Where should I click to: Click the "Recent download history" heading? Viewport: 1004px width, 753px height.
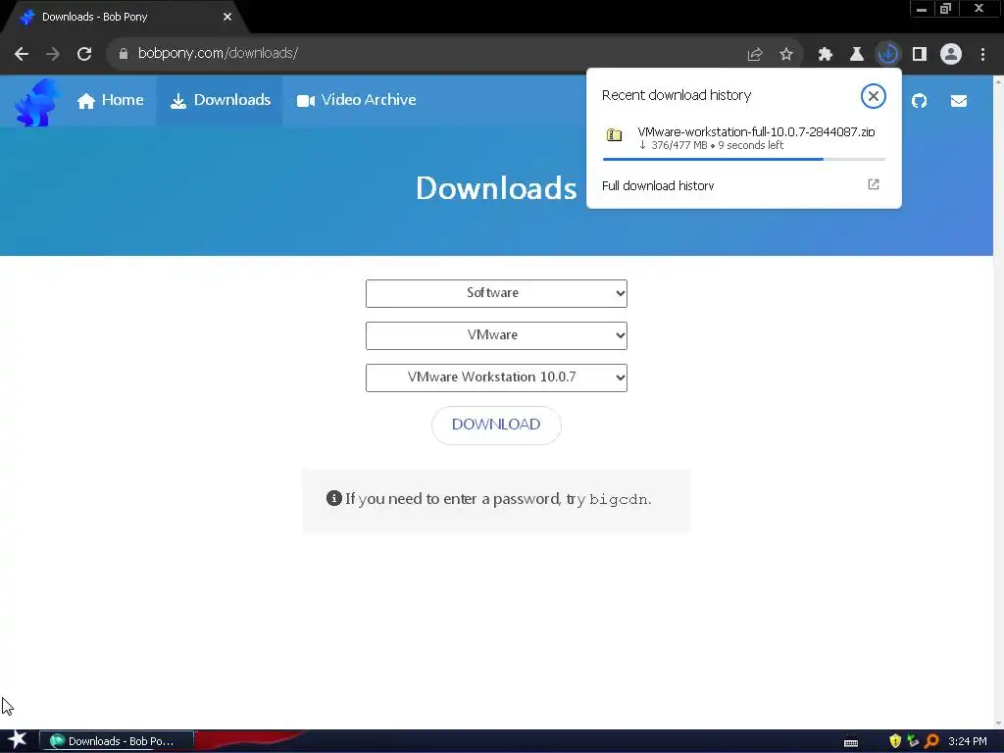677,95
